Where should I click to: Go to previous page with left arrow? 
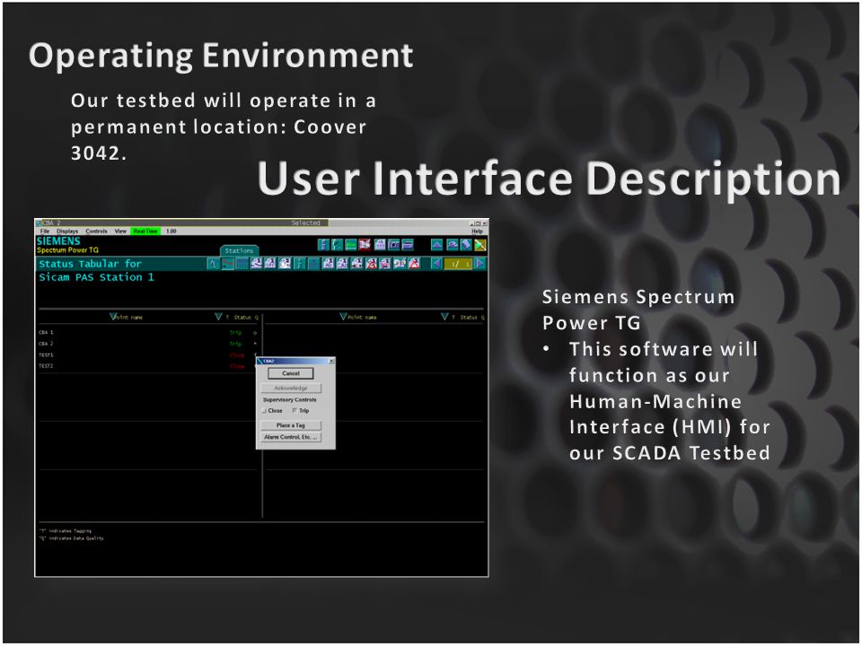(x=437, y=263)
